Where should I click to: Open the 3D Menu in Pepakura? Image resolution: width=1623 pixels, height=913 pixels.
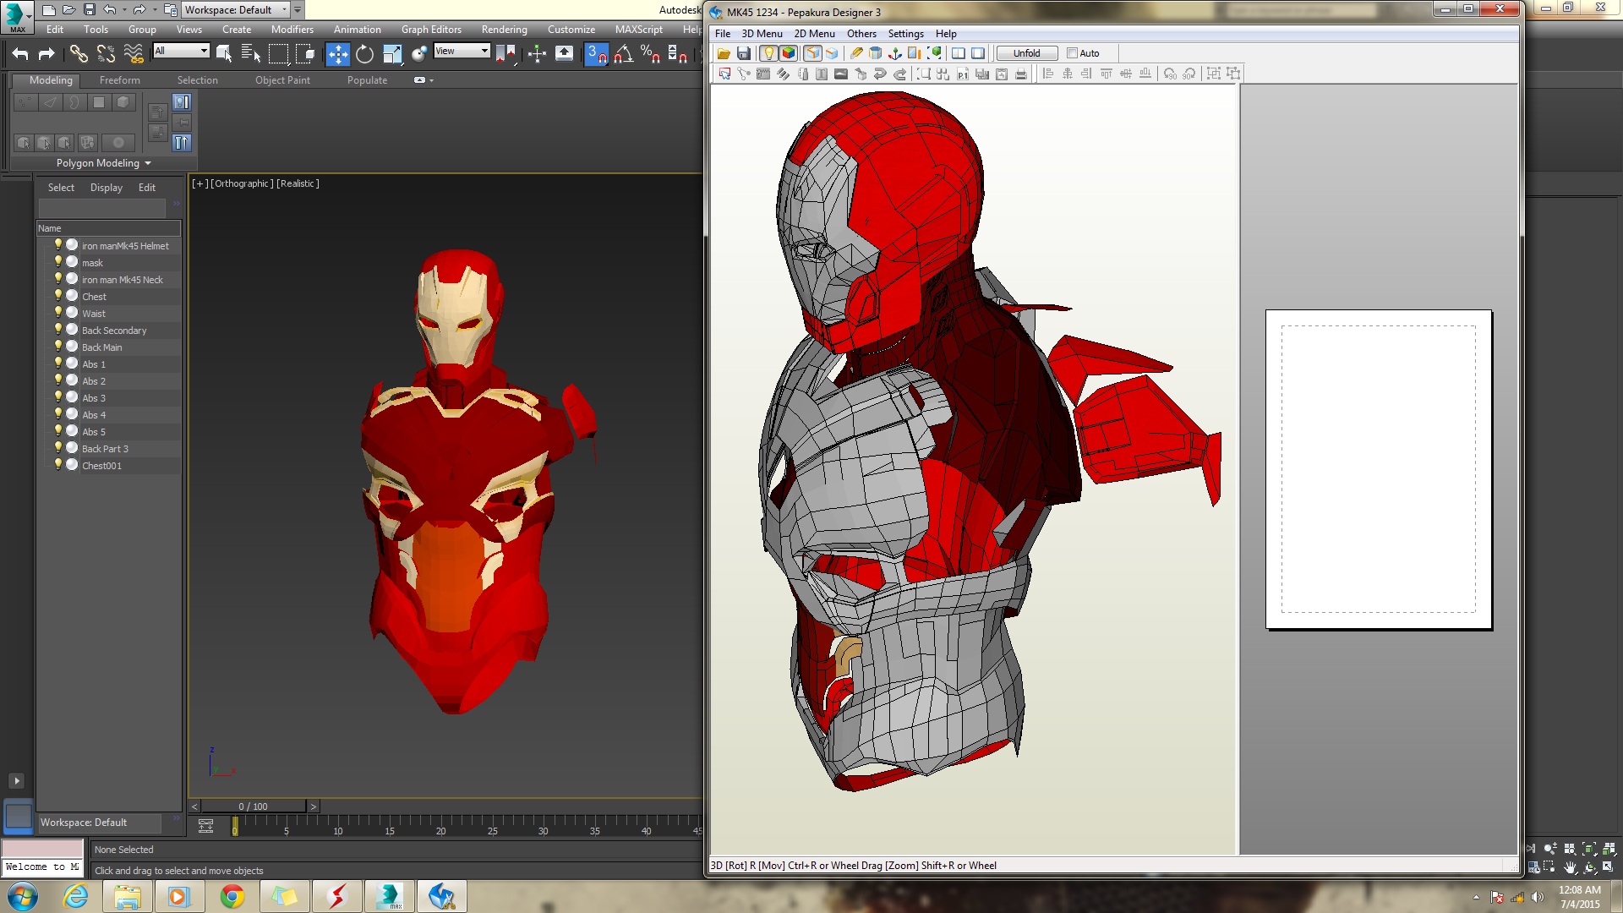[x=762, y=34]
